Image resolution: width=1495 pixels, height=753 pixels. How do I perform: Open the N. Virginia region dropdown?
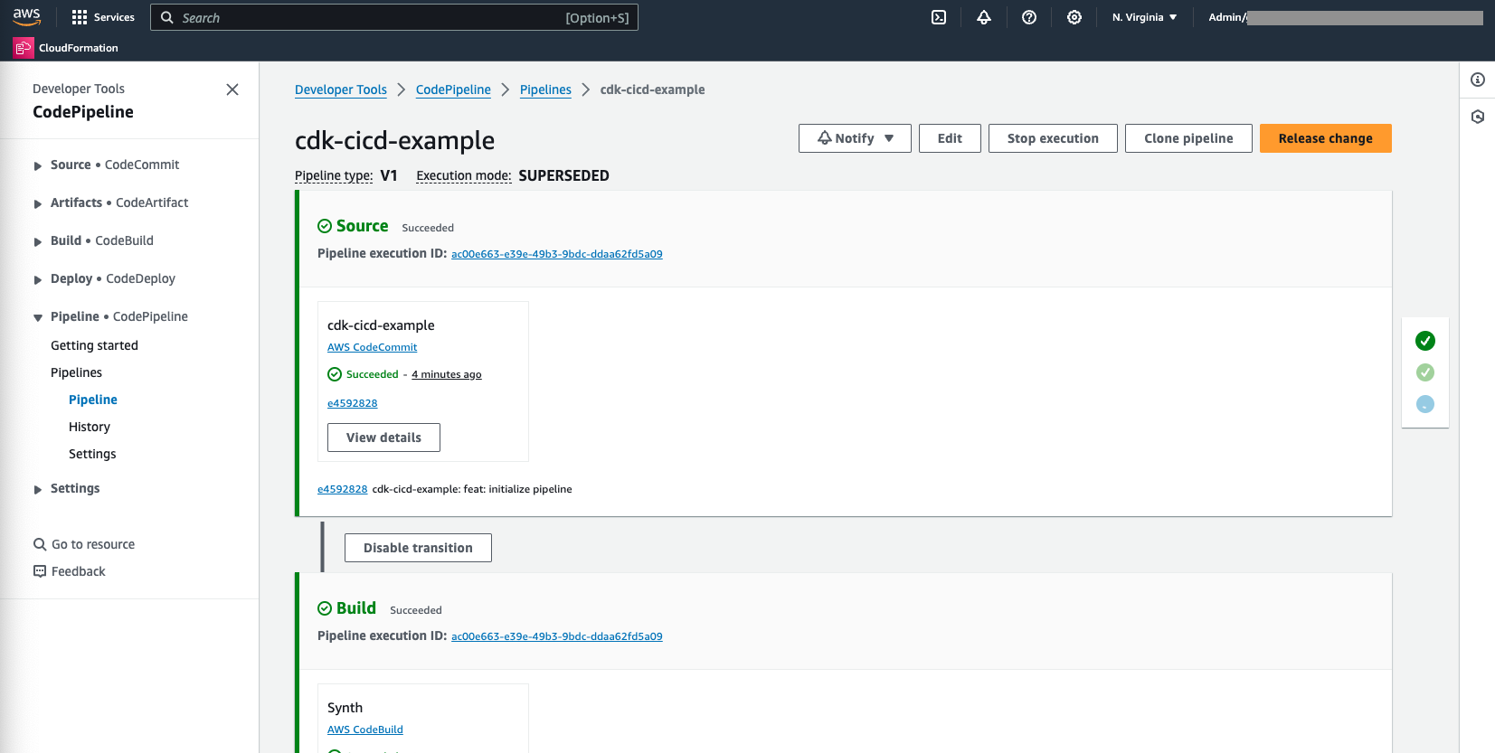[x=1145, y=17]
